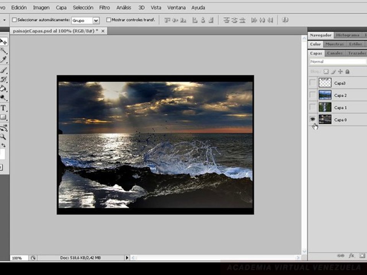Select the Move tool

tap(3, 42)
